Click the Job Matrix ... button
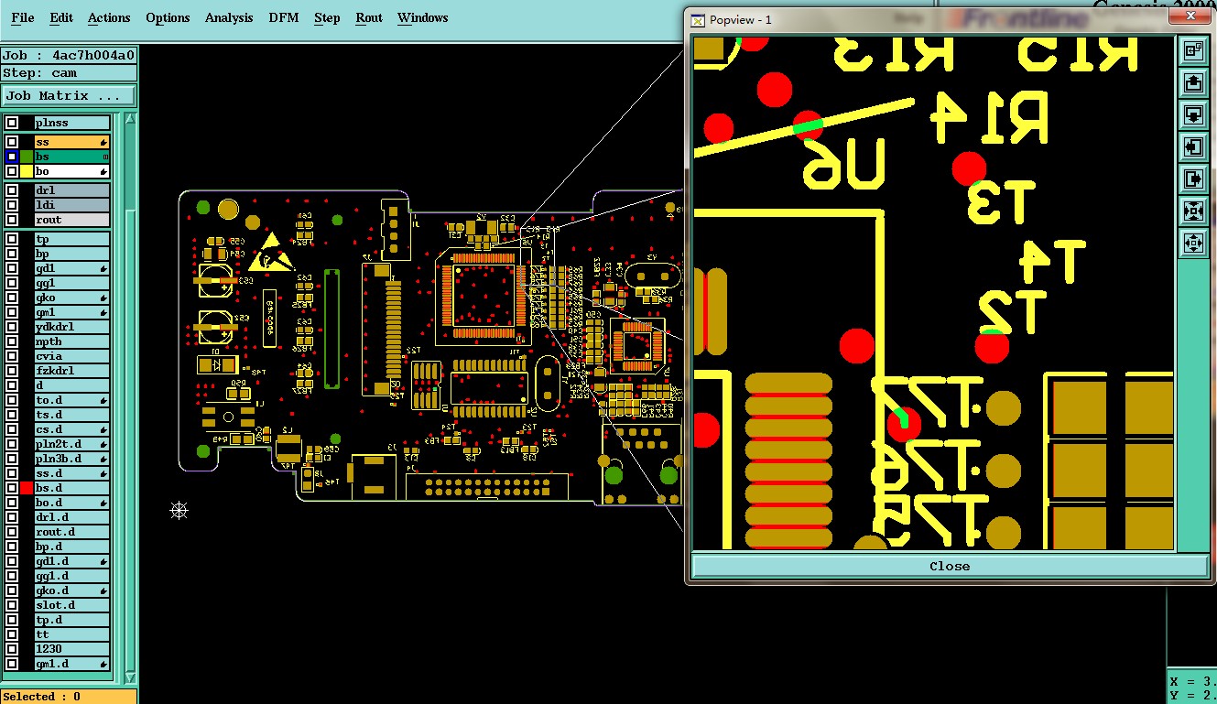1217x704 pixels. [x=69, y=96]
